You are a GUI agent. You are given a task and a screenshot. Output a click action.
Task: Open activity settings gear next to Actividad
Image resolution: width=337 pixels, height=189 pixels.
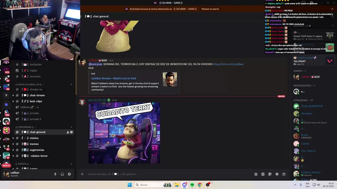click(310, 26)
